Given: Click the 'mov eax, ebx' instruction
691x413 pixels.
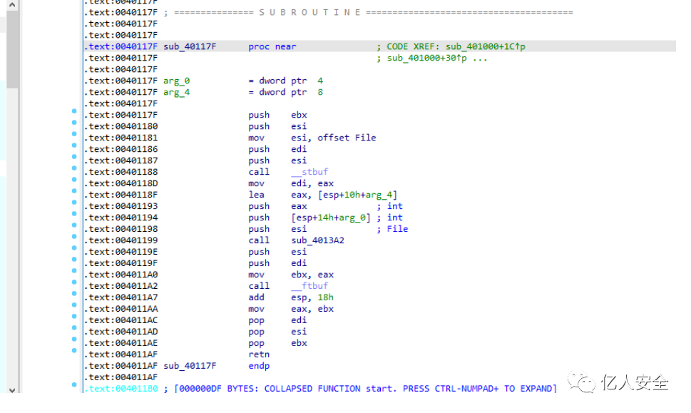Looking at the screenshot, I should [291, 309].
